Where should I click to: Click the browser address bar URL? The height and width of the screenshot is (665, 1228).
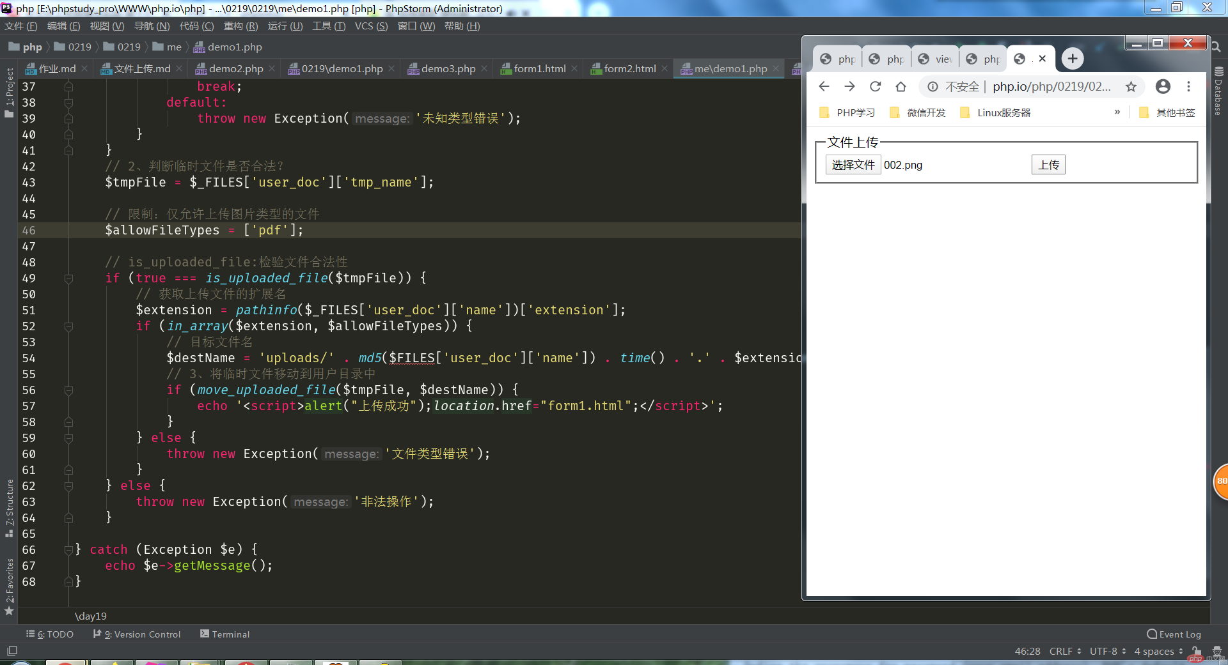pyautogui.click(x=1051, y=86)
